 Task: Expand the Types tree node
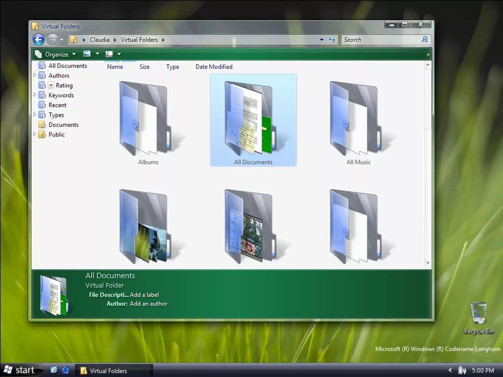[35, 114]
